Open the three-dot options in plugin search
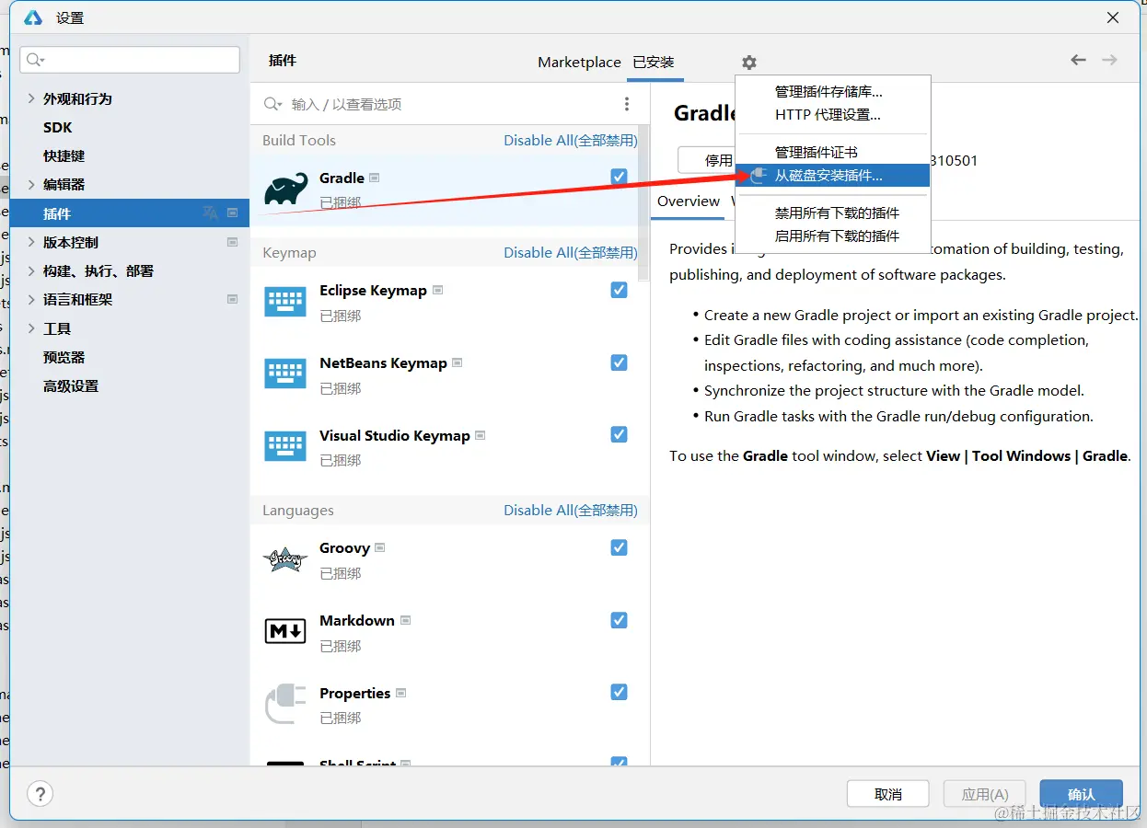The width and height of the screenshot is (1147, 828). pos(627,104)
